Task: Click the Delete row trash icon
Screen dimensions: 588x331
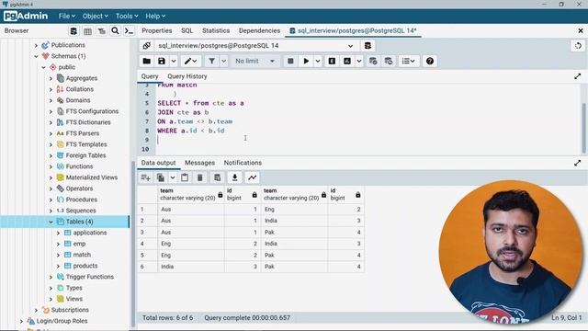Action: pos(200,177)
